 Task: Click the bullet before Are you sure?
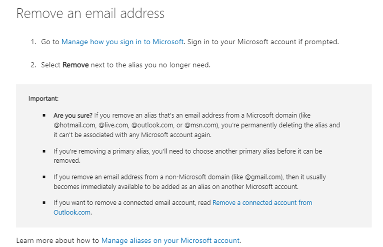point(44,115)
